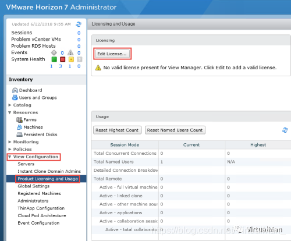The width and height of the screenshot is (291, 241).
Task: Refresh the status panel with the blue arrows icon
Action: (79, 24)
